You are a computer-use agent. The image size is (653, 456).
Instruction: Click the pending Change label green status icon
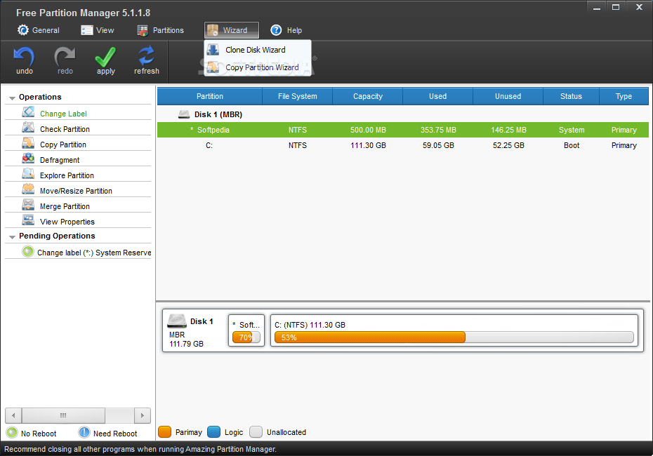(28, 252)
